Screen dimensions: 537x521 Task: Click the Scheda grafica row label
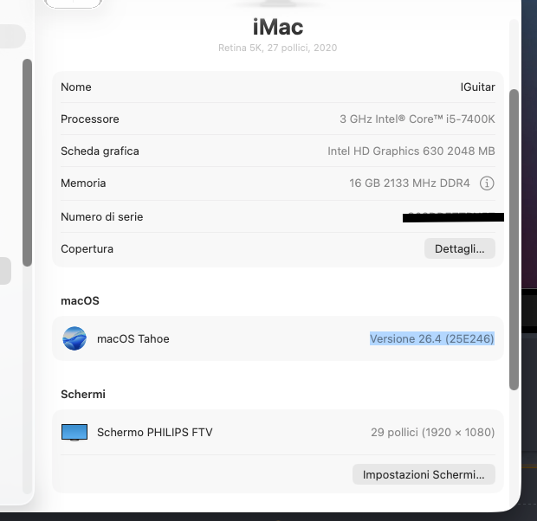pyautogui.click(x=100, y=151)
